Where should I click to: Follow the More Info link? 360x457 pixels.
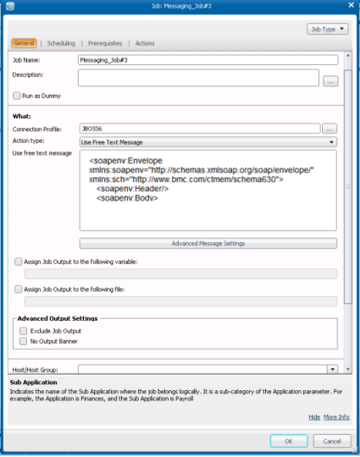pyautogui.click(x=336, y=417)
